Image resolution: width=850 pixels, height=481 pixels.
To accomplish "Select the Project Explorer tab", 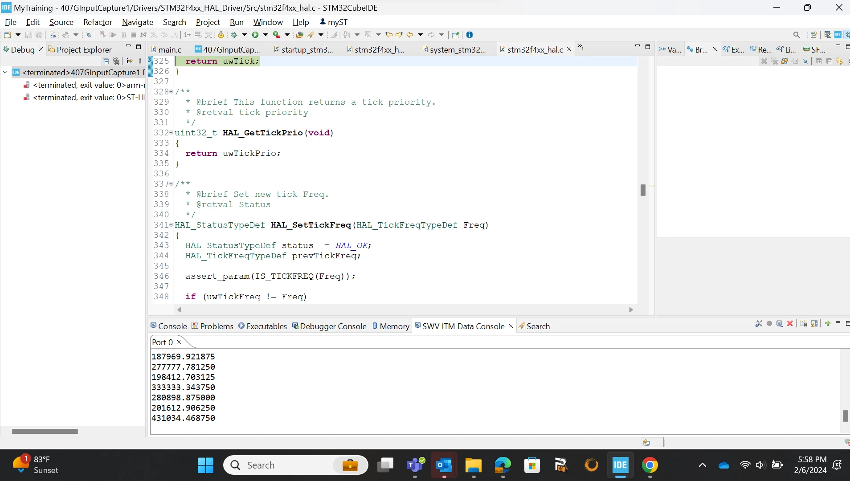I will 80,49.
